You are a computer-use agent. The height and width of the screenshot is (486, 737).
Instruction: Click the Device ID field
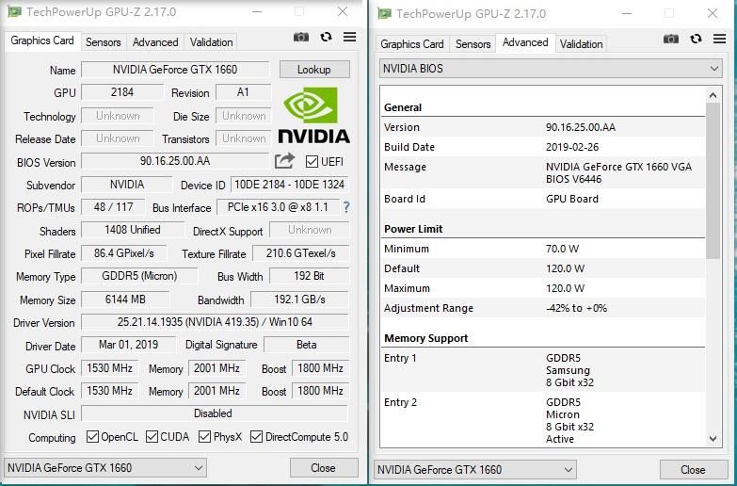[x=289, y=184]
